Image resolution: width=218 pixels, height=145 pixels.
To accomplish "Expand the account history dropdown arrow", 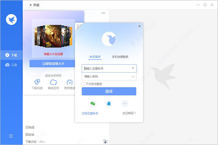I will (133, 68).
